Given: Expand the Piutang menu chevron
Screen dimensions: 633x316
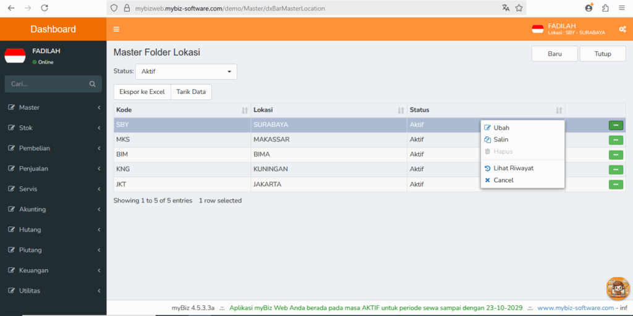Looking at the screenshot, I should click(x=99, y=250).
